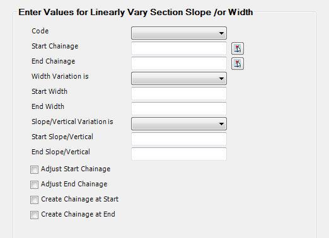329x238 pixels.
Task: Click the Slope/Vertical Variation is label
Action: (x=72, y=122)
